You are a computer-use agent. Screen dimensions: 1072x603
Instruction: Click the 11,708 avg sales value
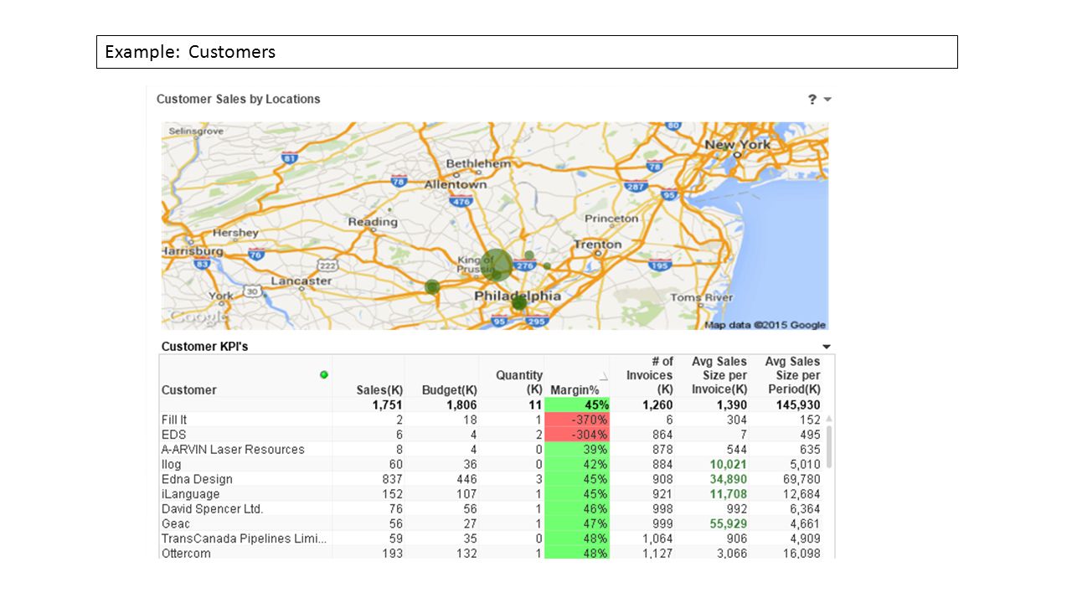pyautogui.click(x=728, y=494)
